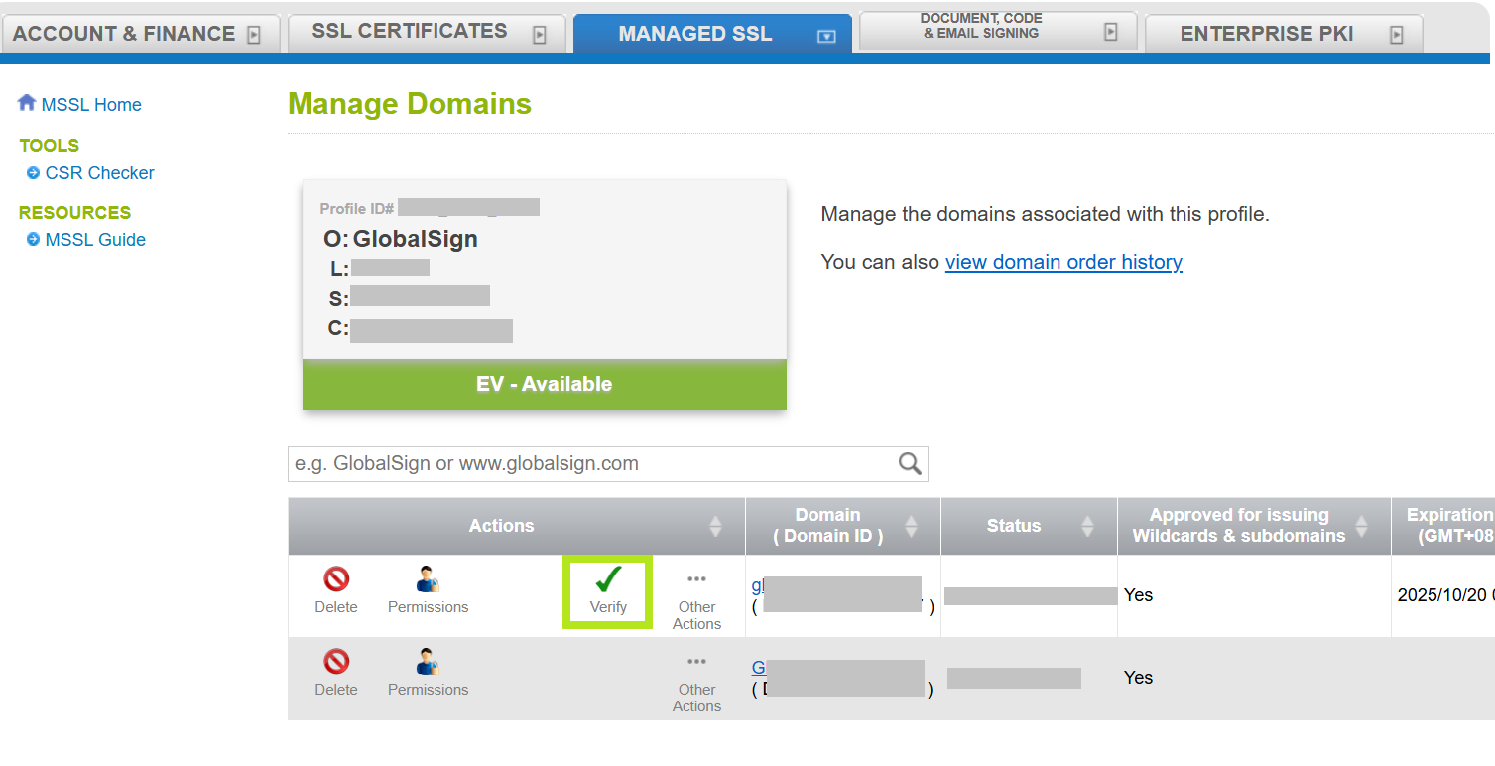Open the first domain name link

click(758, 585)
